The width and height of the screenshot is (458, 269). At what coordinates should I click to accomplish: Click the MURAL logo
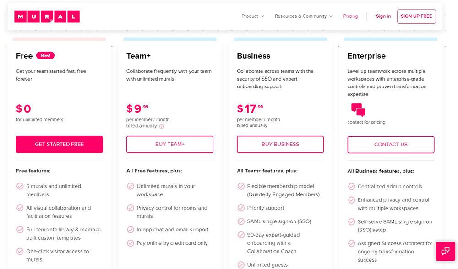click(x=47, y=16)
